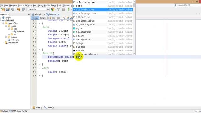Select antiquewhite color suggestion
Screen dimensions: 201x113
click(x=103, y=21)
